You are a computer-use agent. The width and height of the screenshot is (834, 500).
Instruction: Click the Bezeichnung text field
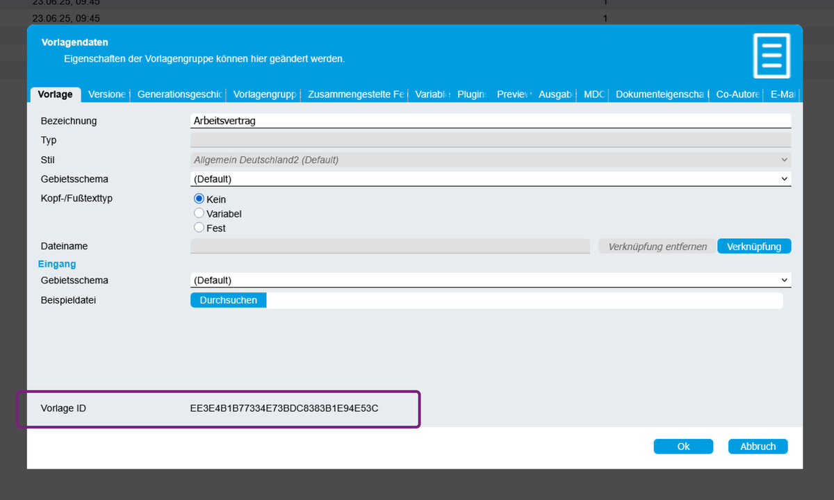(490, 121)
